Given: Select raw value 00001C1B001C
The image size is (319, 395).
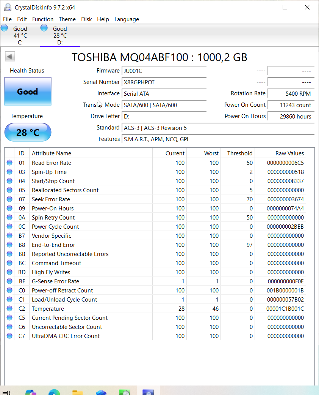Looking at the screenshot, I should click(285, 309).
